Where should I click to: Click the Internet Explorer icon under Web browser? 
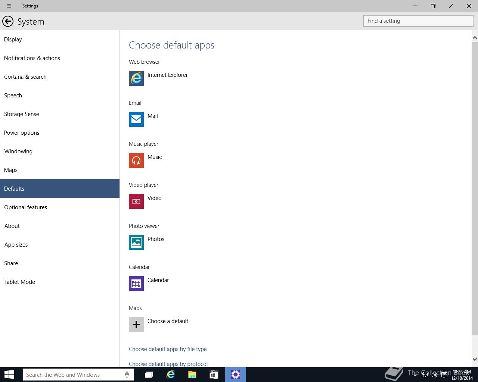[x=136, y=78]
